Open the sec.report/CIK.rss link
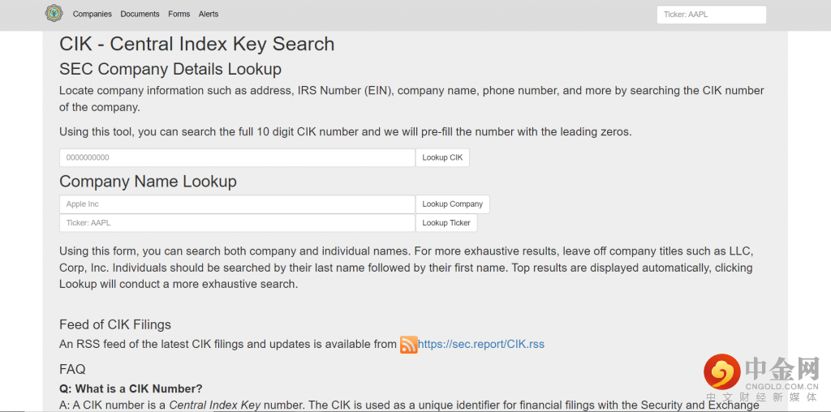The height and width of the screenshot is (412, 831). [481, 344]
